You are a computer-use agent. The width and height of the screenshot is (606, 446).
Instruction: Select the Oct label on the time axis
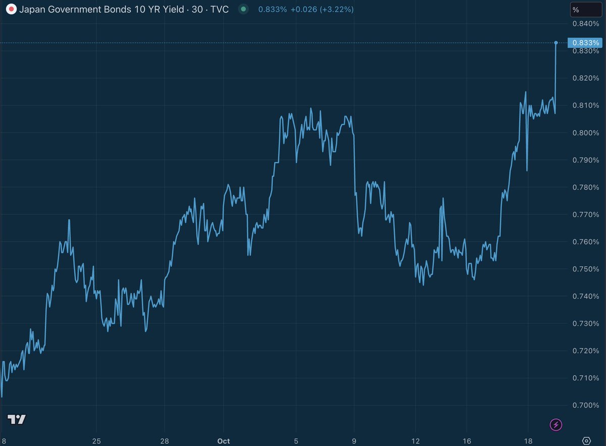tap(223, 441)
